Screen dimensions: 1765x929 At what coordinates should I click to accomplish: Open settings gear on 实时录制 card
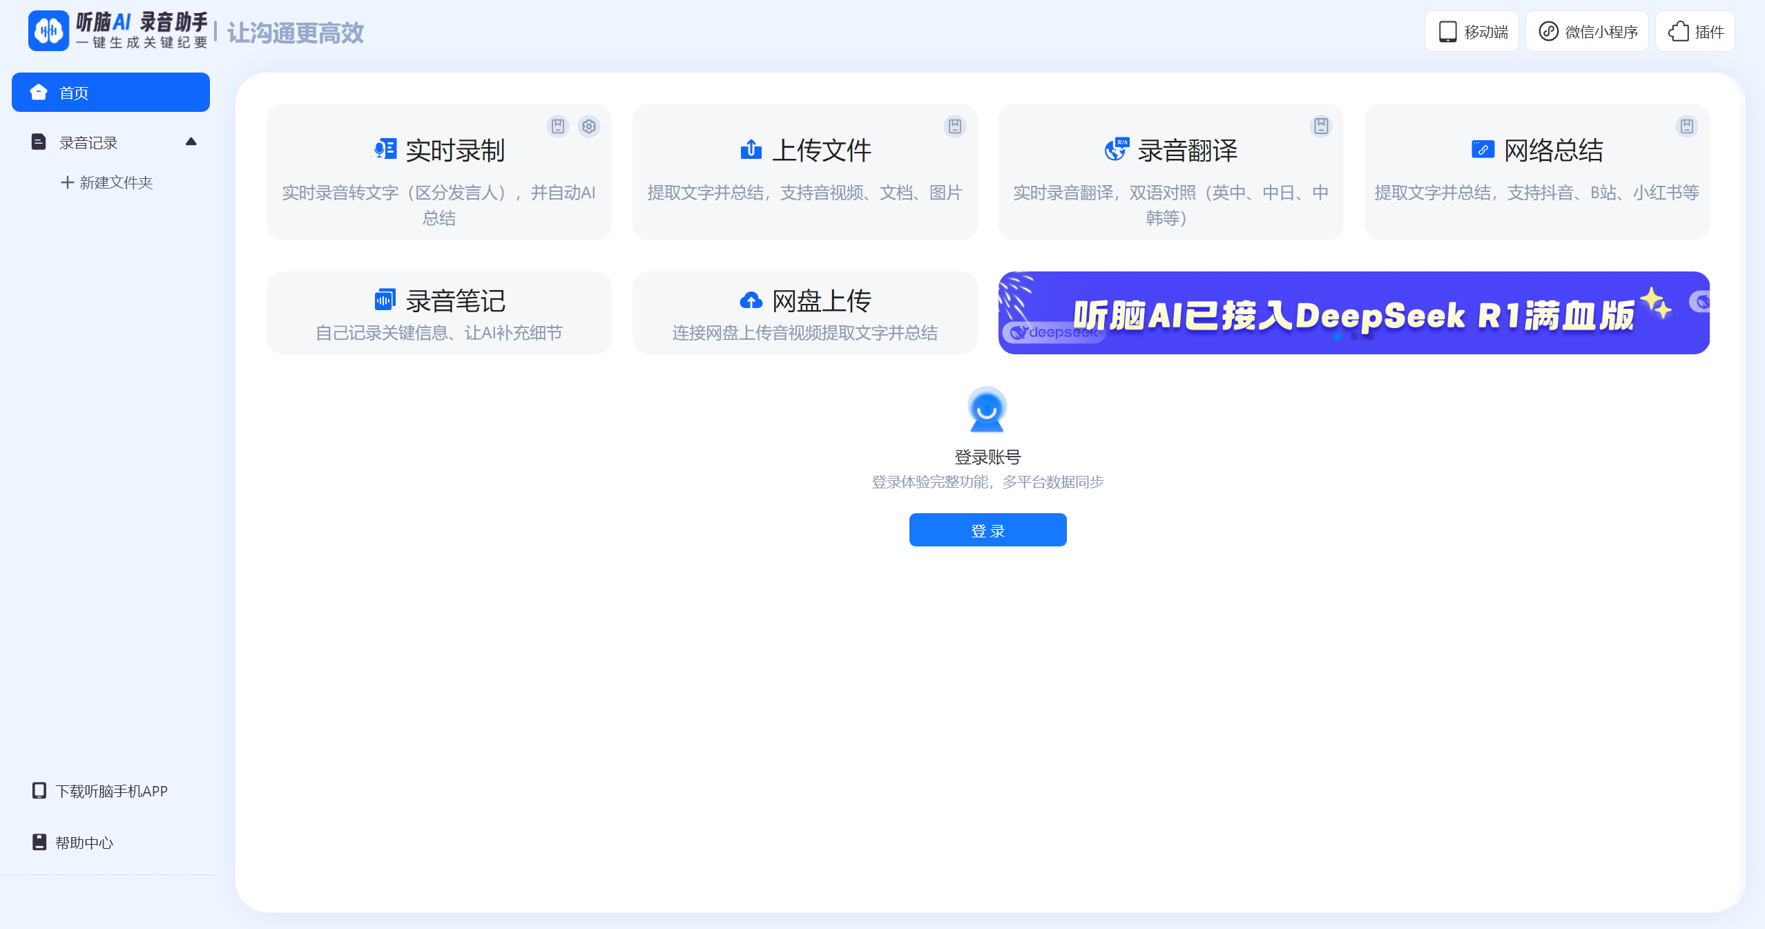pyautogui.click(x=588, y=126)
